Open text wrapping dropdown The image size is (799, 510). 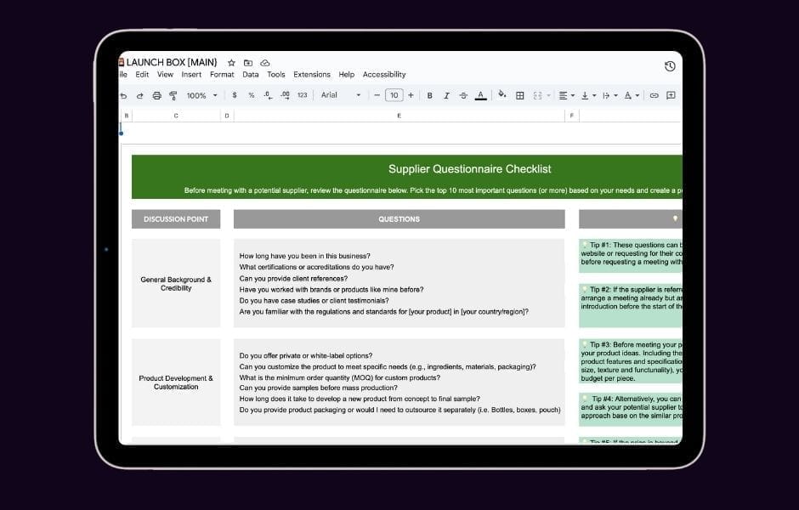609,95
